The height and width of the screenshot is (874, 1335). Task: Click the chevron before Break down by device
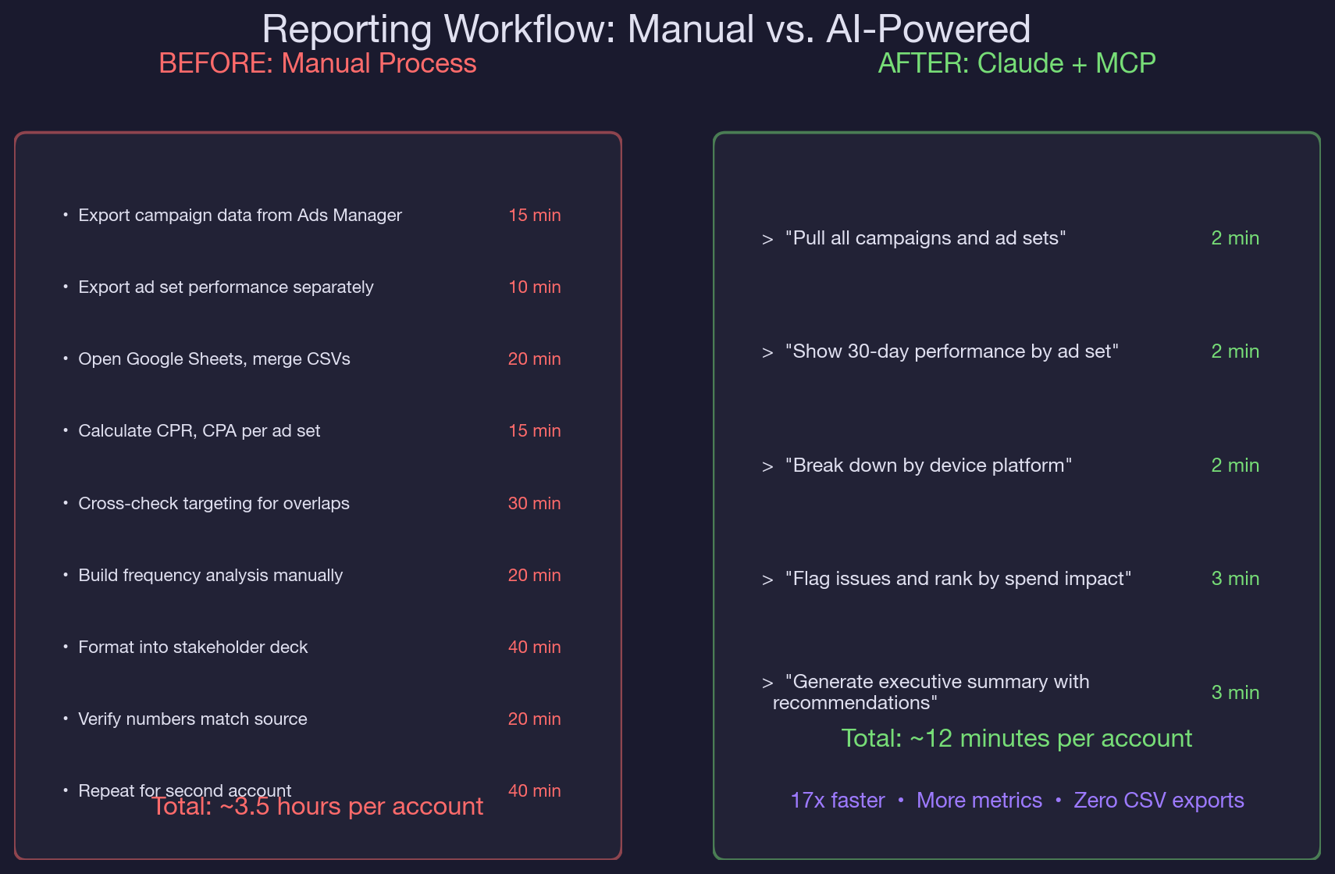pos(766,466)
